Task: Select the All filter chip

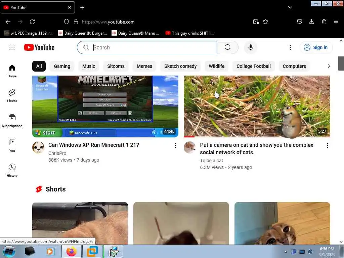Action: [x=39, y=66]
